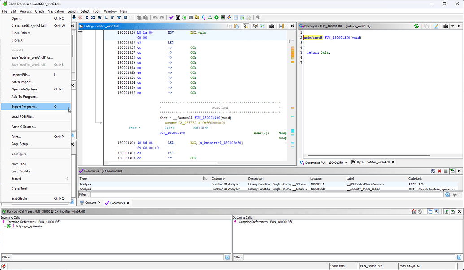Copy decompiled code using the copy icon

(x=426, y=26)
